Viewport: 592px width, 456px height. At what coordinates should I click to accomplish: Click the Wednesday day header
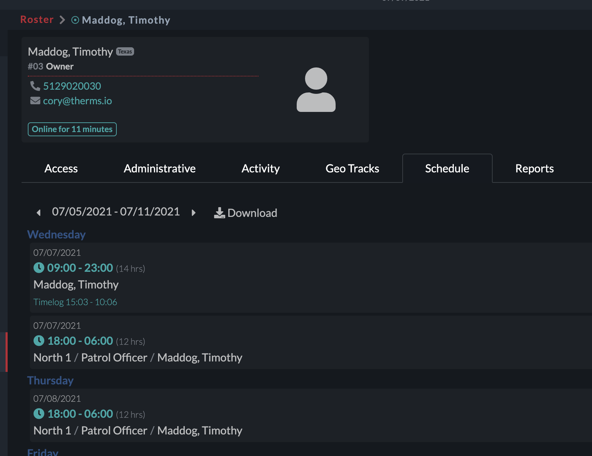pos(56,234)
